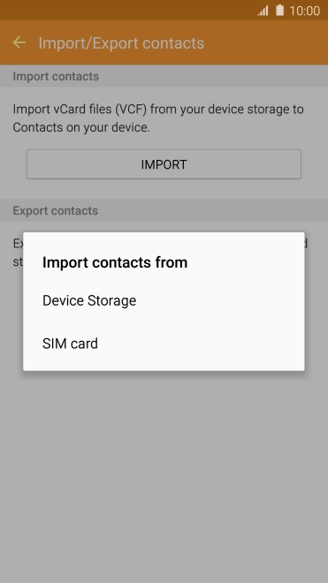Tap the IMPORT button
The image size is (328, 583).
coord(164,164)
